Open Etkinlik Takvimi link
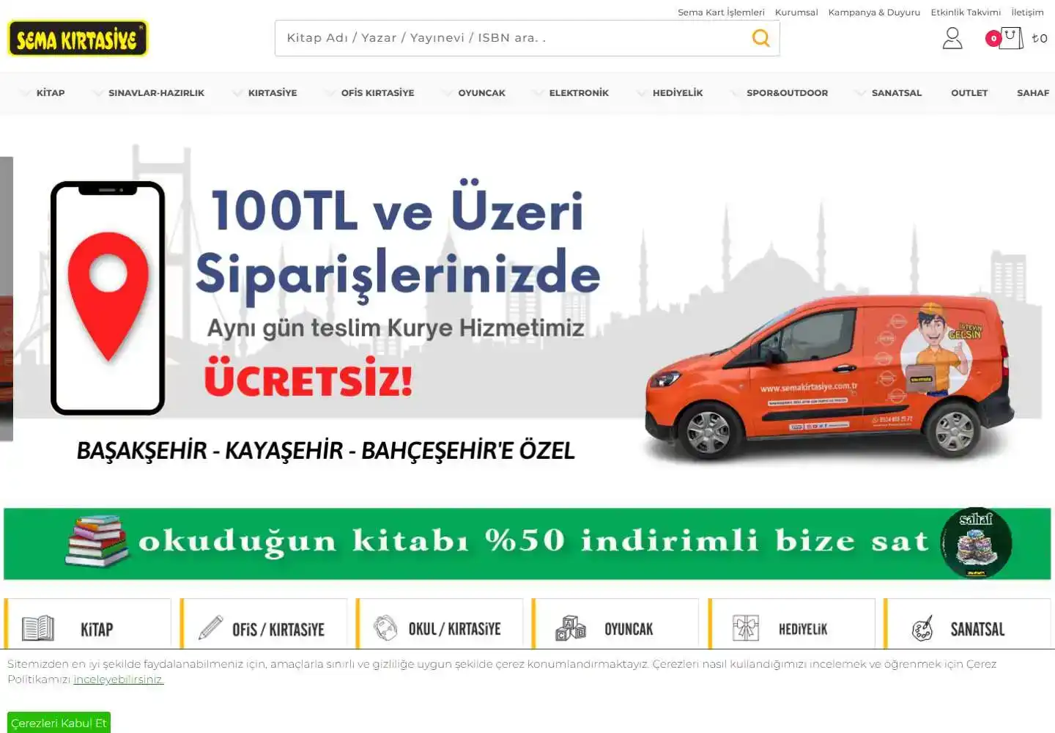The width and height of the screenshot is (1055, 733). 966,12
